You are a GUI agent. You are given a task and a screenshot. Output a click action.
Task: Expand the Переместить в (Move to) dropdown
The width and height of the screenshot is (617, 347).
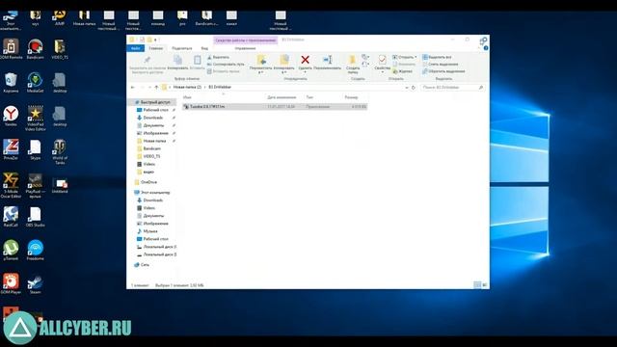(x=260, y=72)
